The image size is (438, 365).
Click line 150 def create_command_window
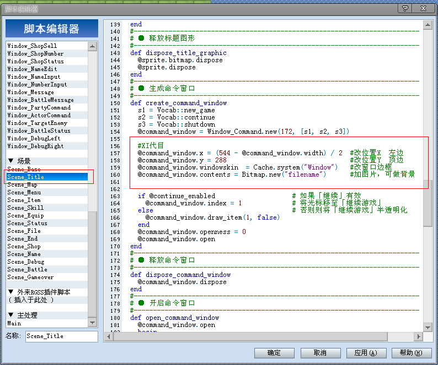(178, 103)
